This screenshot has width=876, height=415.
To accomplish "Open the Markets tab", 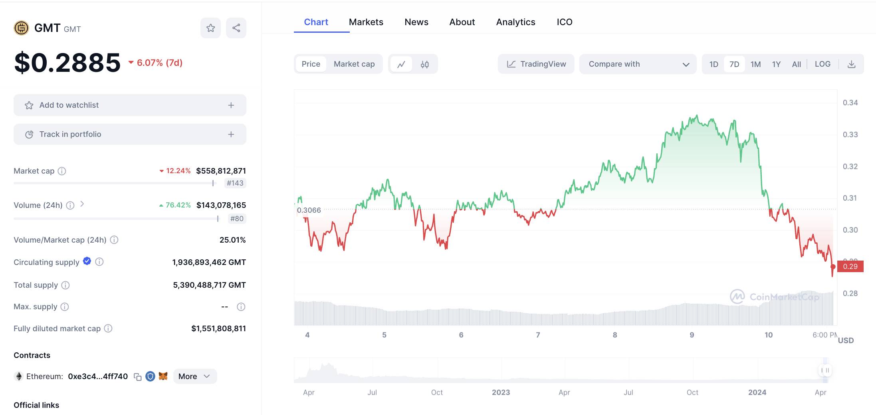I will coord(366,22).
